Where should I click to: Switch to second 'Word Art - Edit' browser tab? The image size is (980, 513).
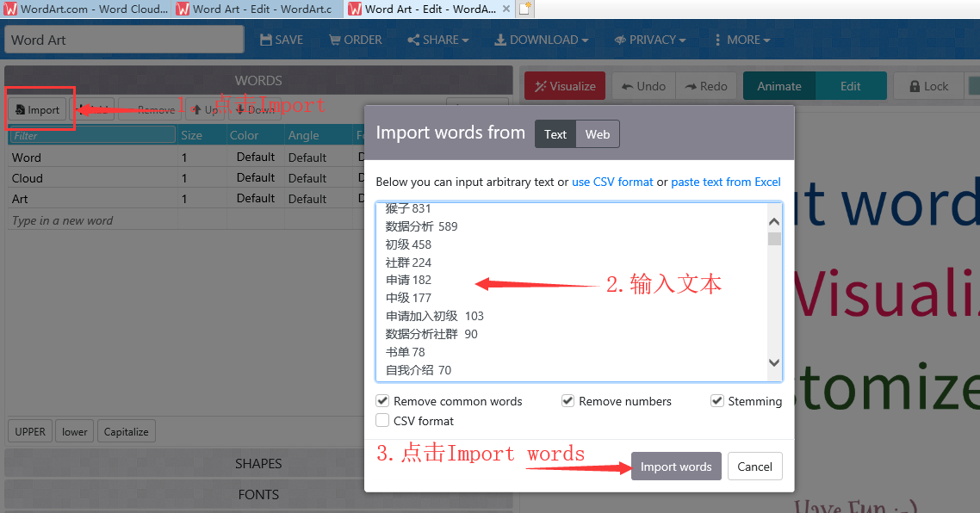point(255,9)
